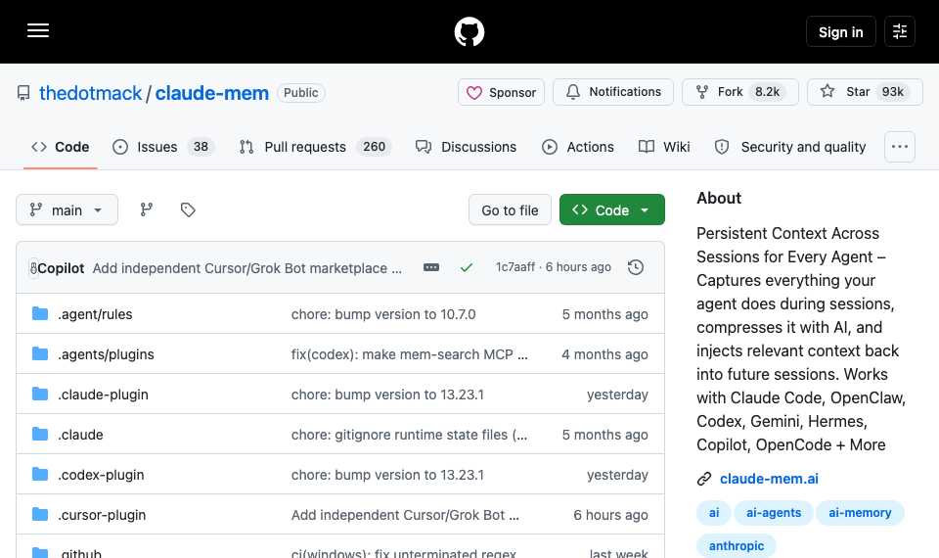The height and width of the screenshot is (558, 939).
Task: Open commit 'chore: gitignore runtime state files'
Action: tap(410, 435)
